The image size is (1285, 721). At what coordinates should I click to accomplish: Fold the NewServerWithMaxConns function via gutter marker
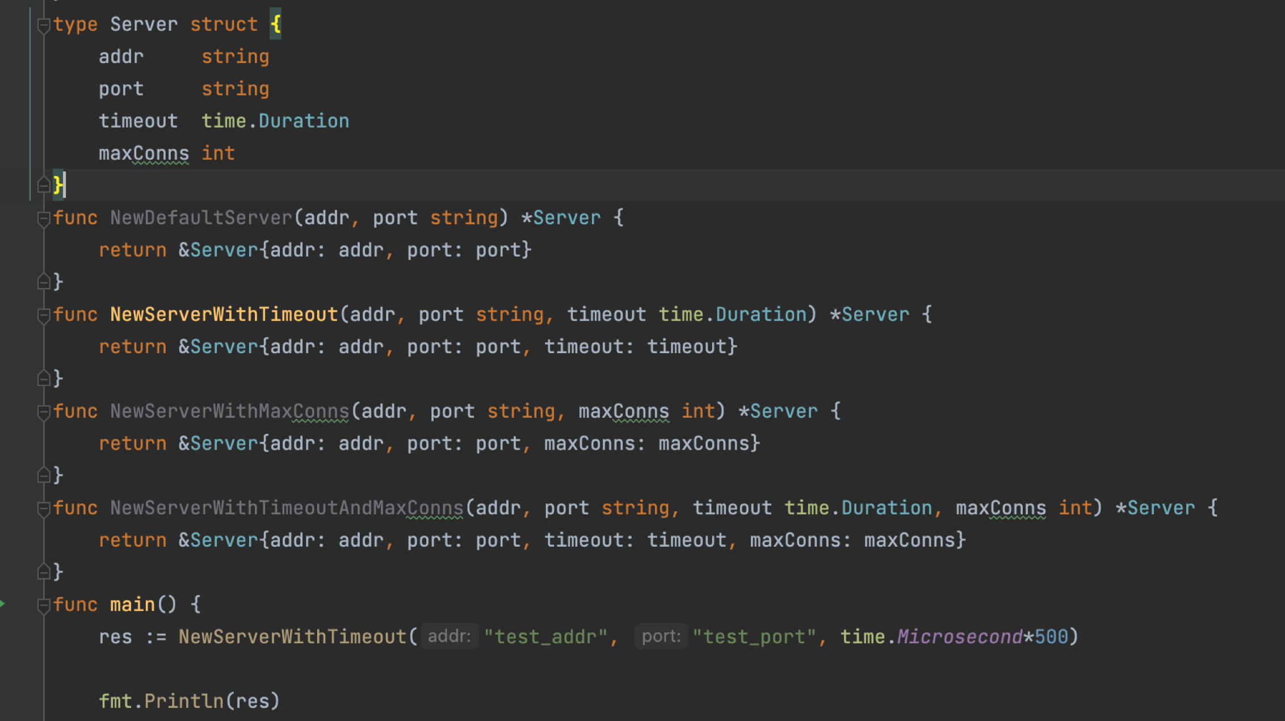pyautogui.click(x=43, y=412)
